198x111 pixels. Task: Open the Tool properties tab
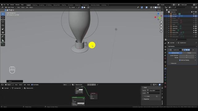(165, 43)
